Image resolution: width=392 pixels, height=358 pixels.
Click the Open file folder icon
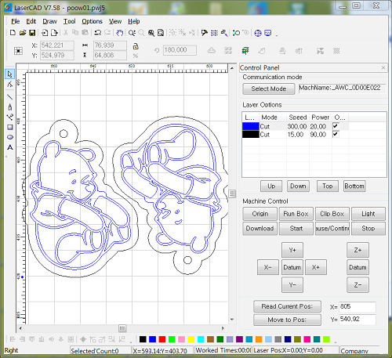point(23,33)
